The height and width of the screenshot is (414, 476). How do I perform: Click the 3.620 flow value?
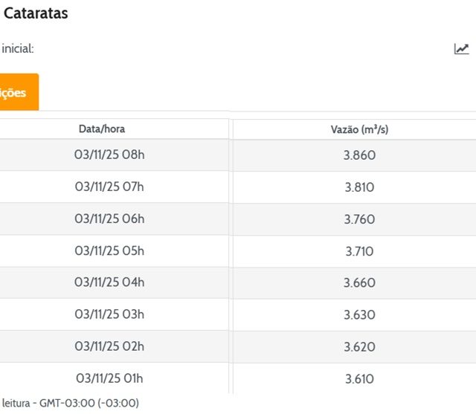[359, 346]
